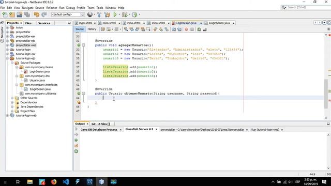Click the Shift Line Right icon in editor toolbar
The width and height of the screenshot is (331, 186).
[179, 29]
